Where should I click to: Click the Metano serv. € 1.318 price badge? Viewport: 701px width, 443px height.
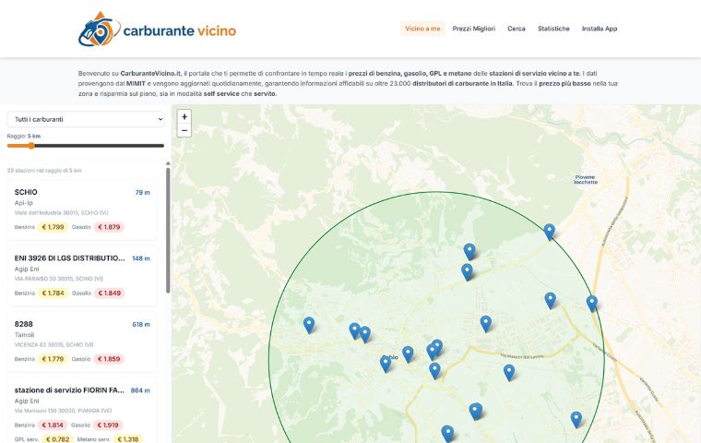pyautogui.click(x=128, y=439)
